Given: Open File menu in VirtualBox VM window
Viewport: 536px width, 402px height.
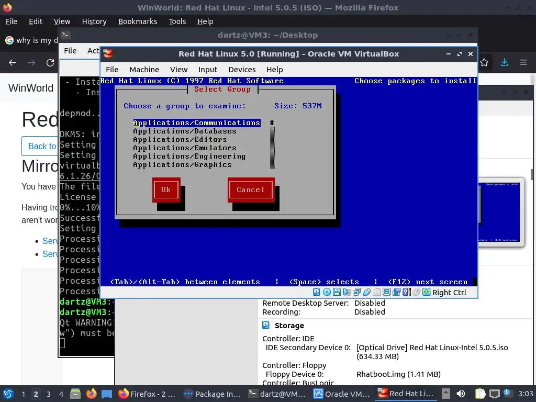Looking at the screenshot, I should click(x=112, y=70).
